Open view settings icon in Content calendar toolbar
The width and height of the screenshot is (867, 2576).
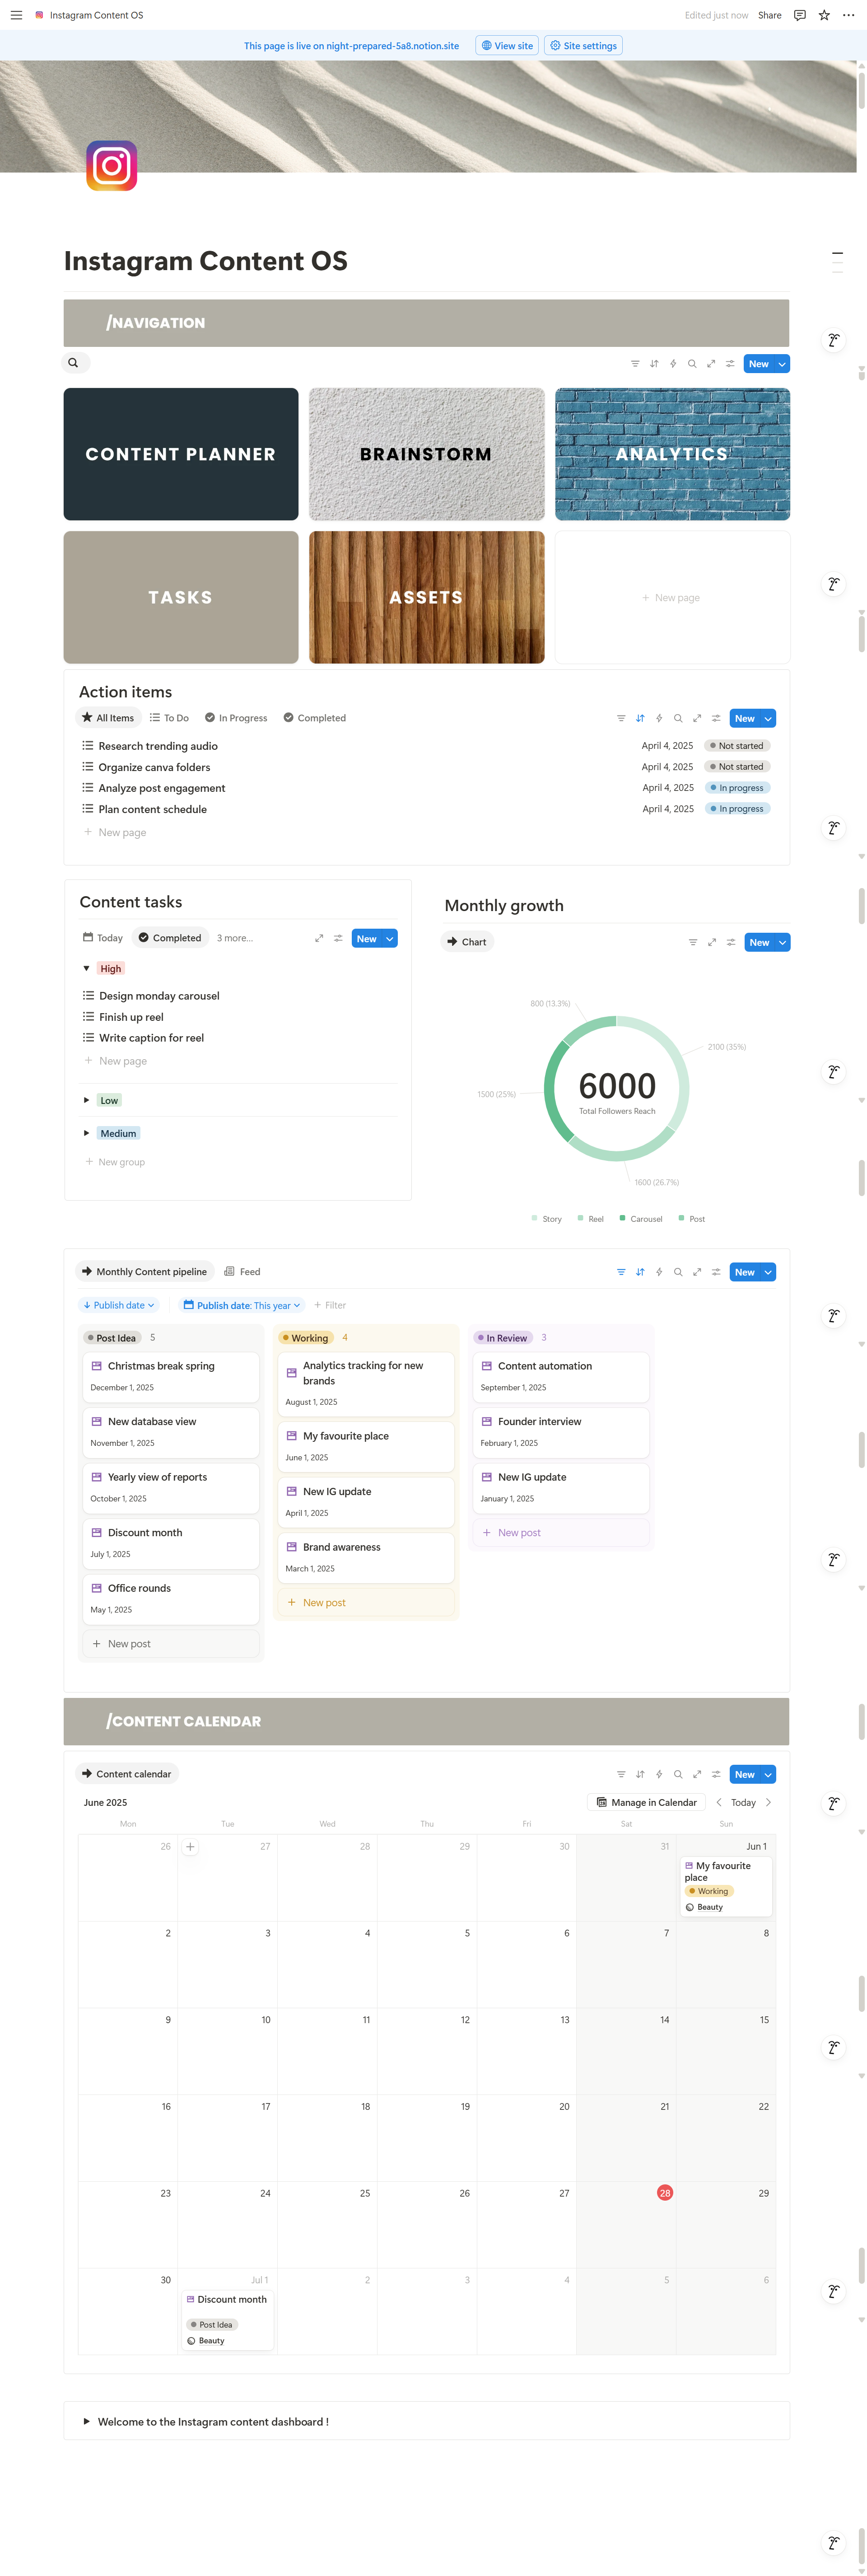point(716,1774)
